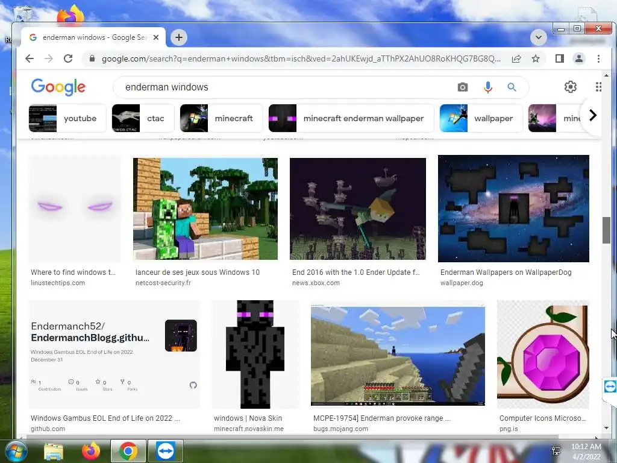Go to the Google logo homepage
The image size is (617, 463).
pyautogui.click(x=58, y=87)
